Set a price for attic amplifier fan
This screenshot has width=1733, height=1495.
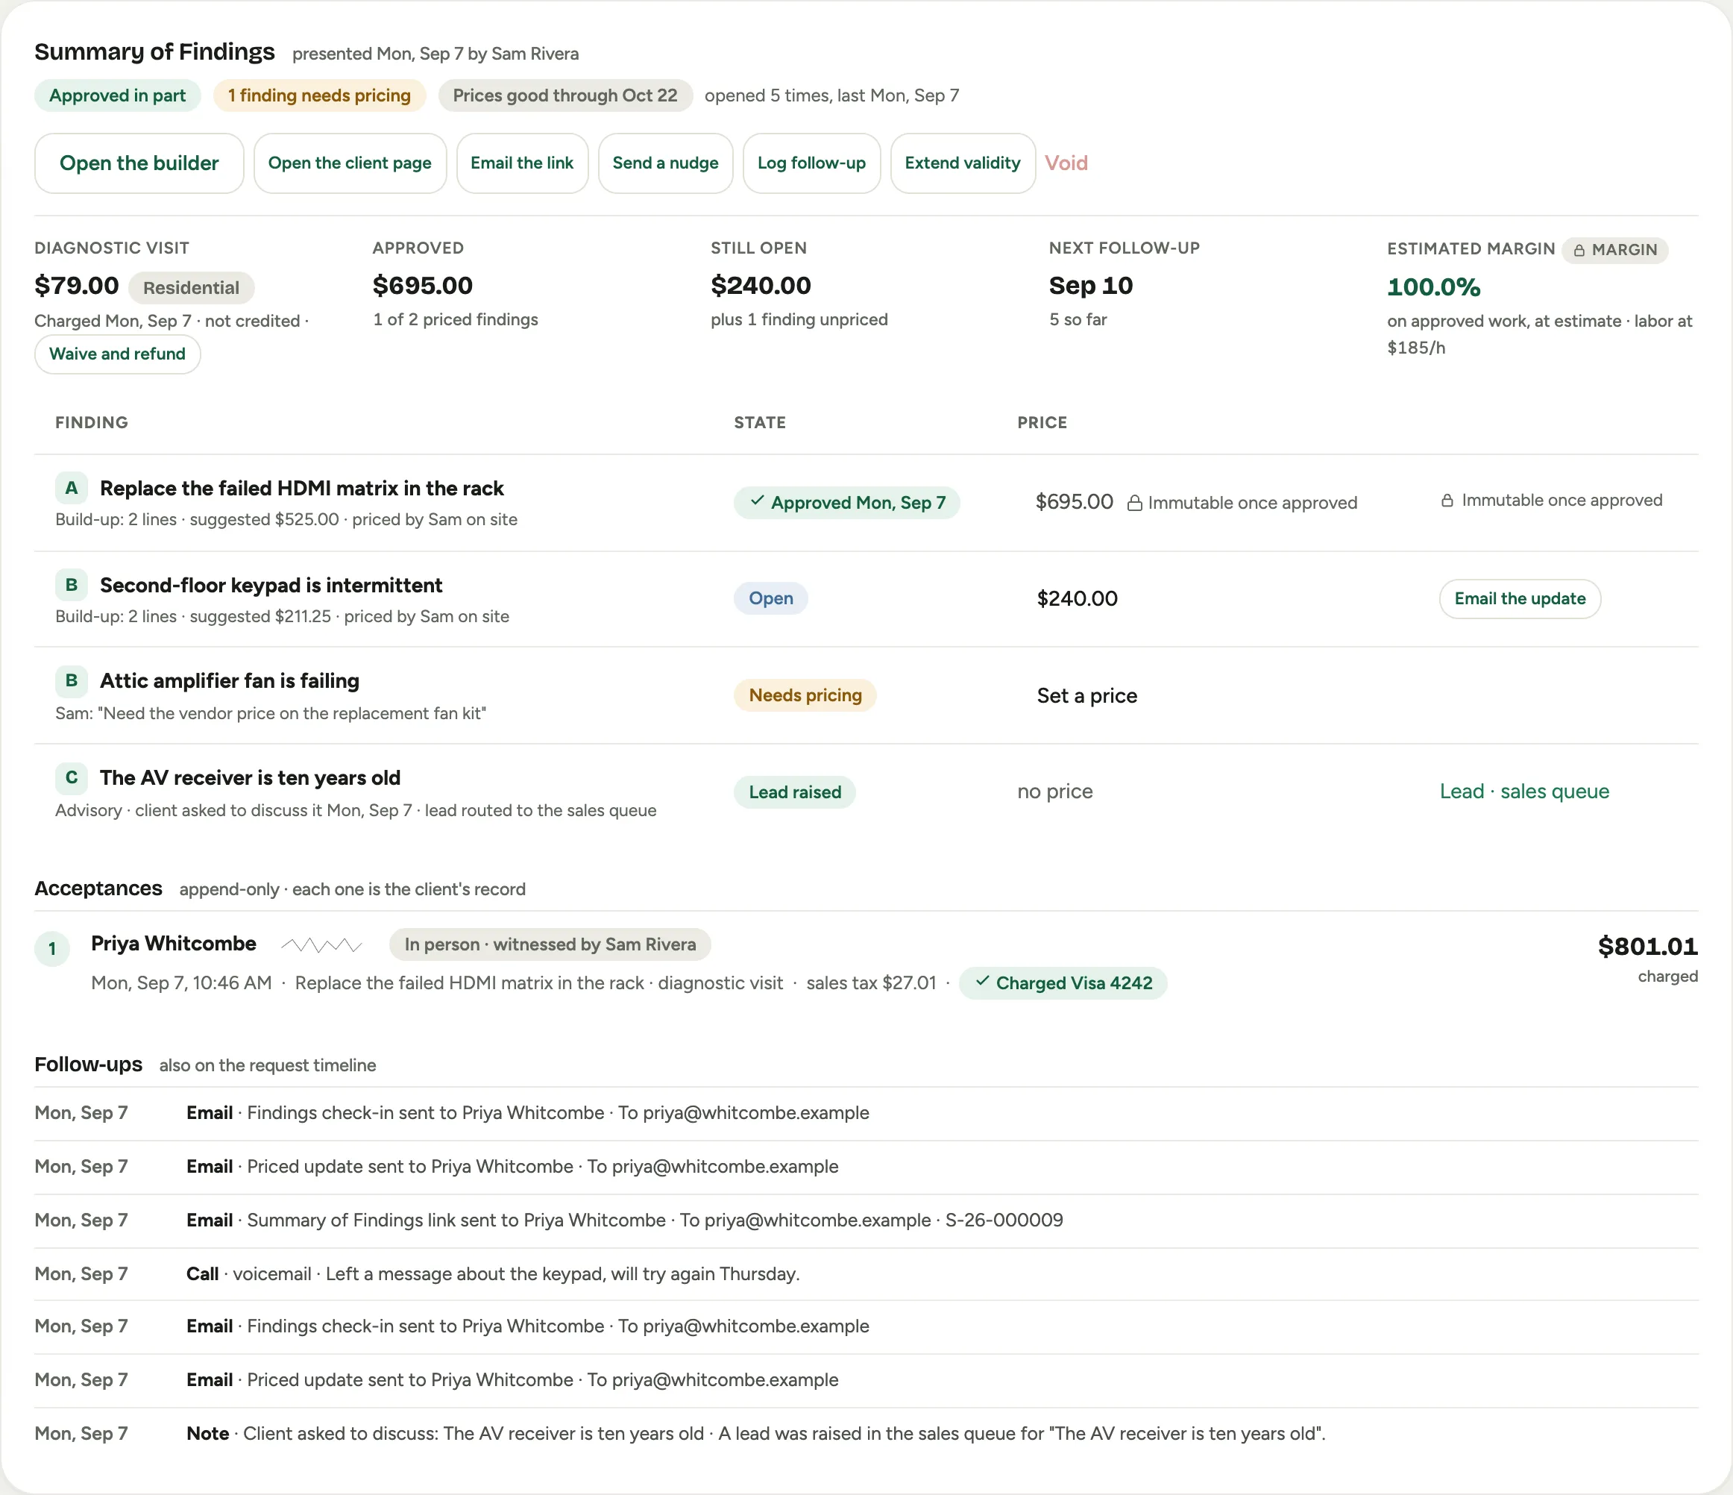coord(1086,695)
